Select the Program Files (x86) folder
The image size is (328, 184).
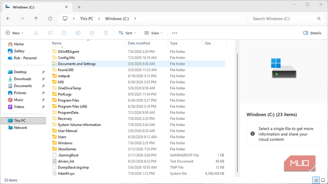click(138, 106)
